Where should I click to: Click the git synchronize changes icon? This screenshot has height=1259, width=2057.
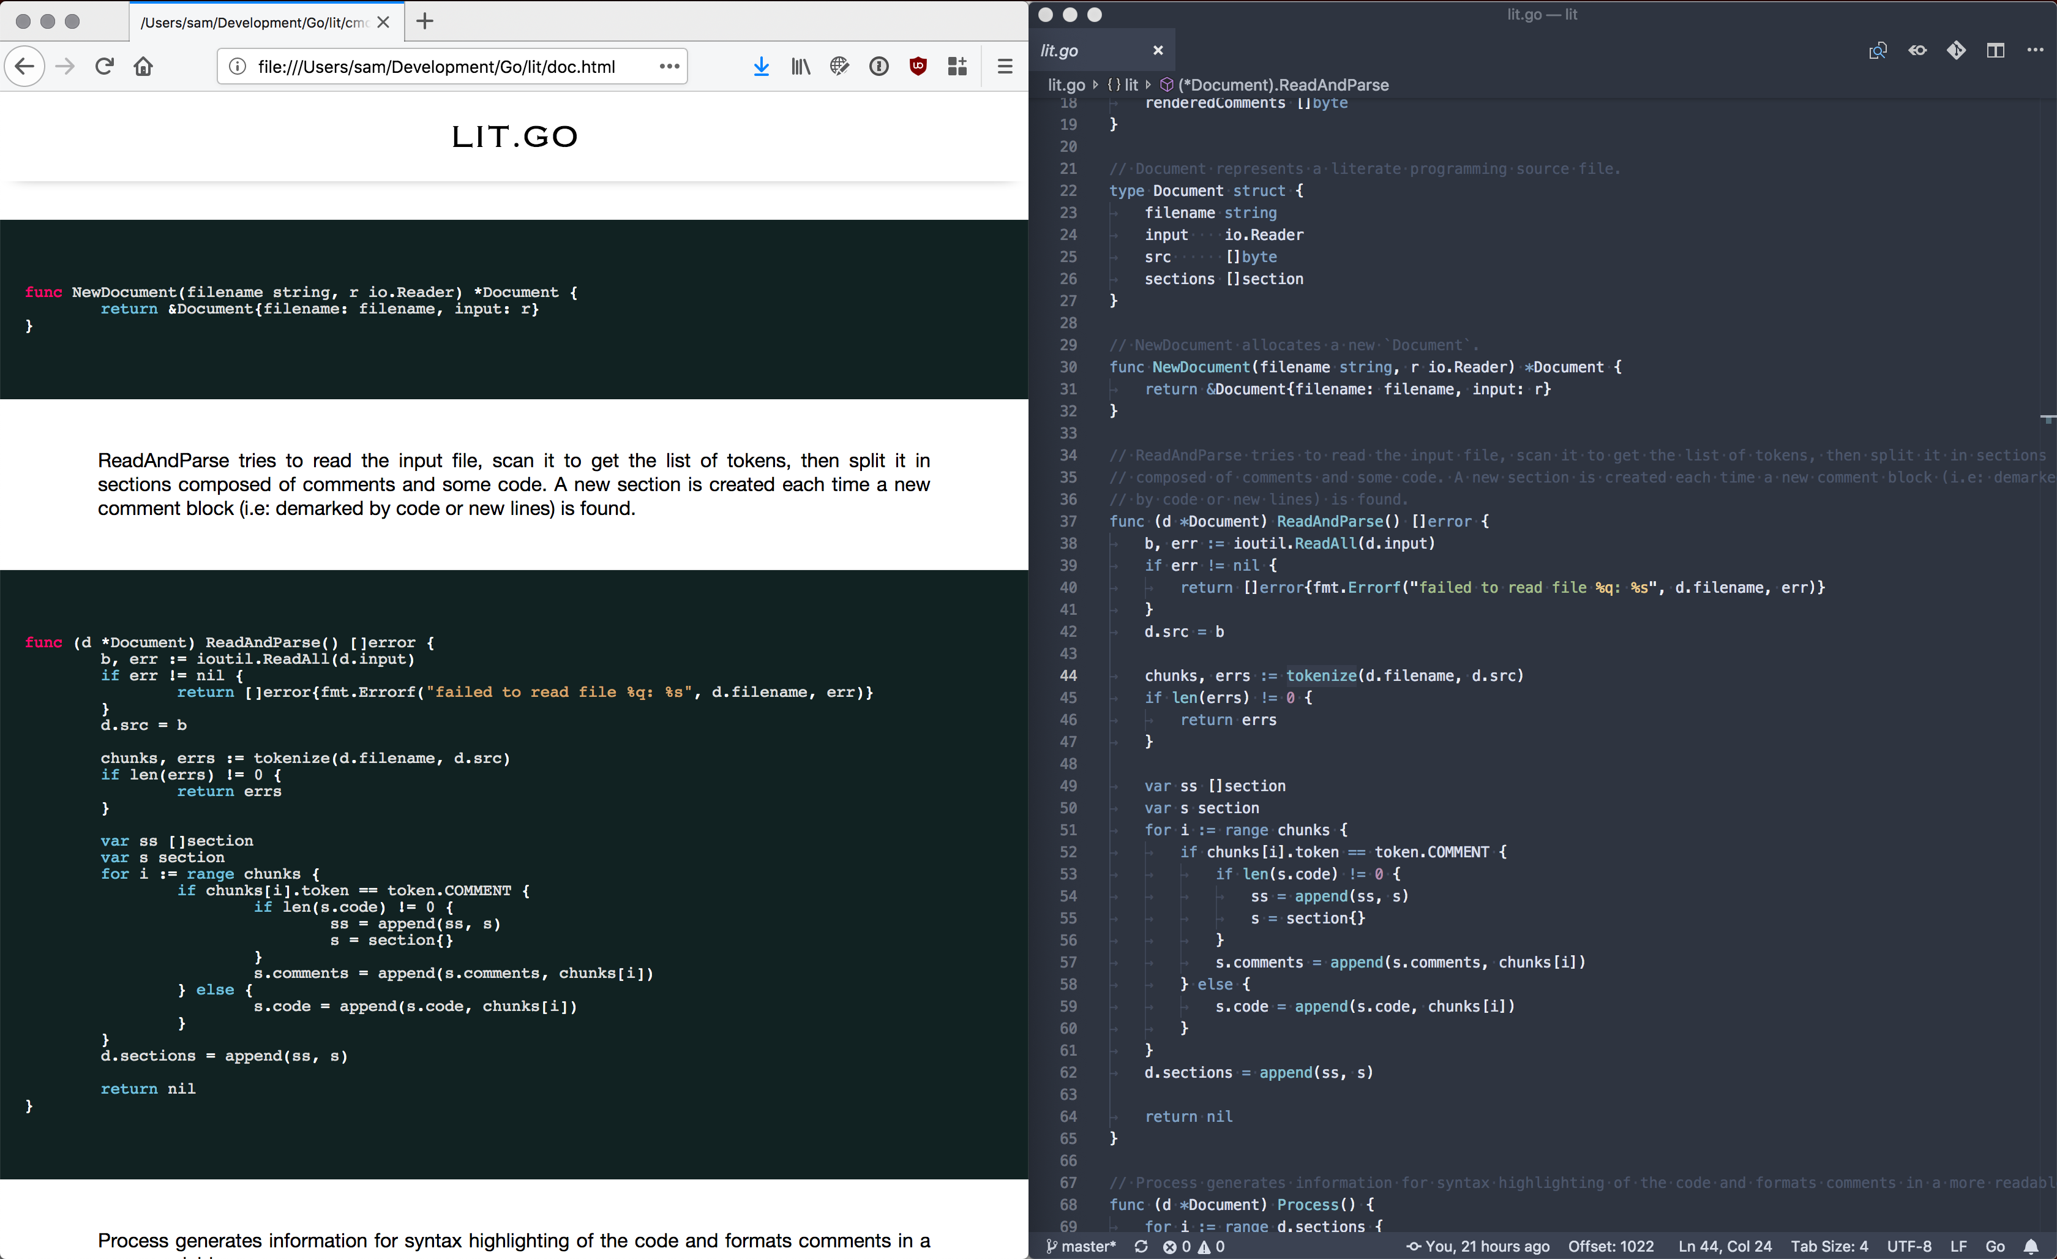click(1141, 1247)
